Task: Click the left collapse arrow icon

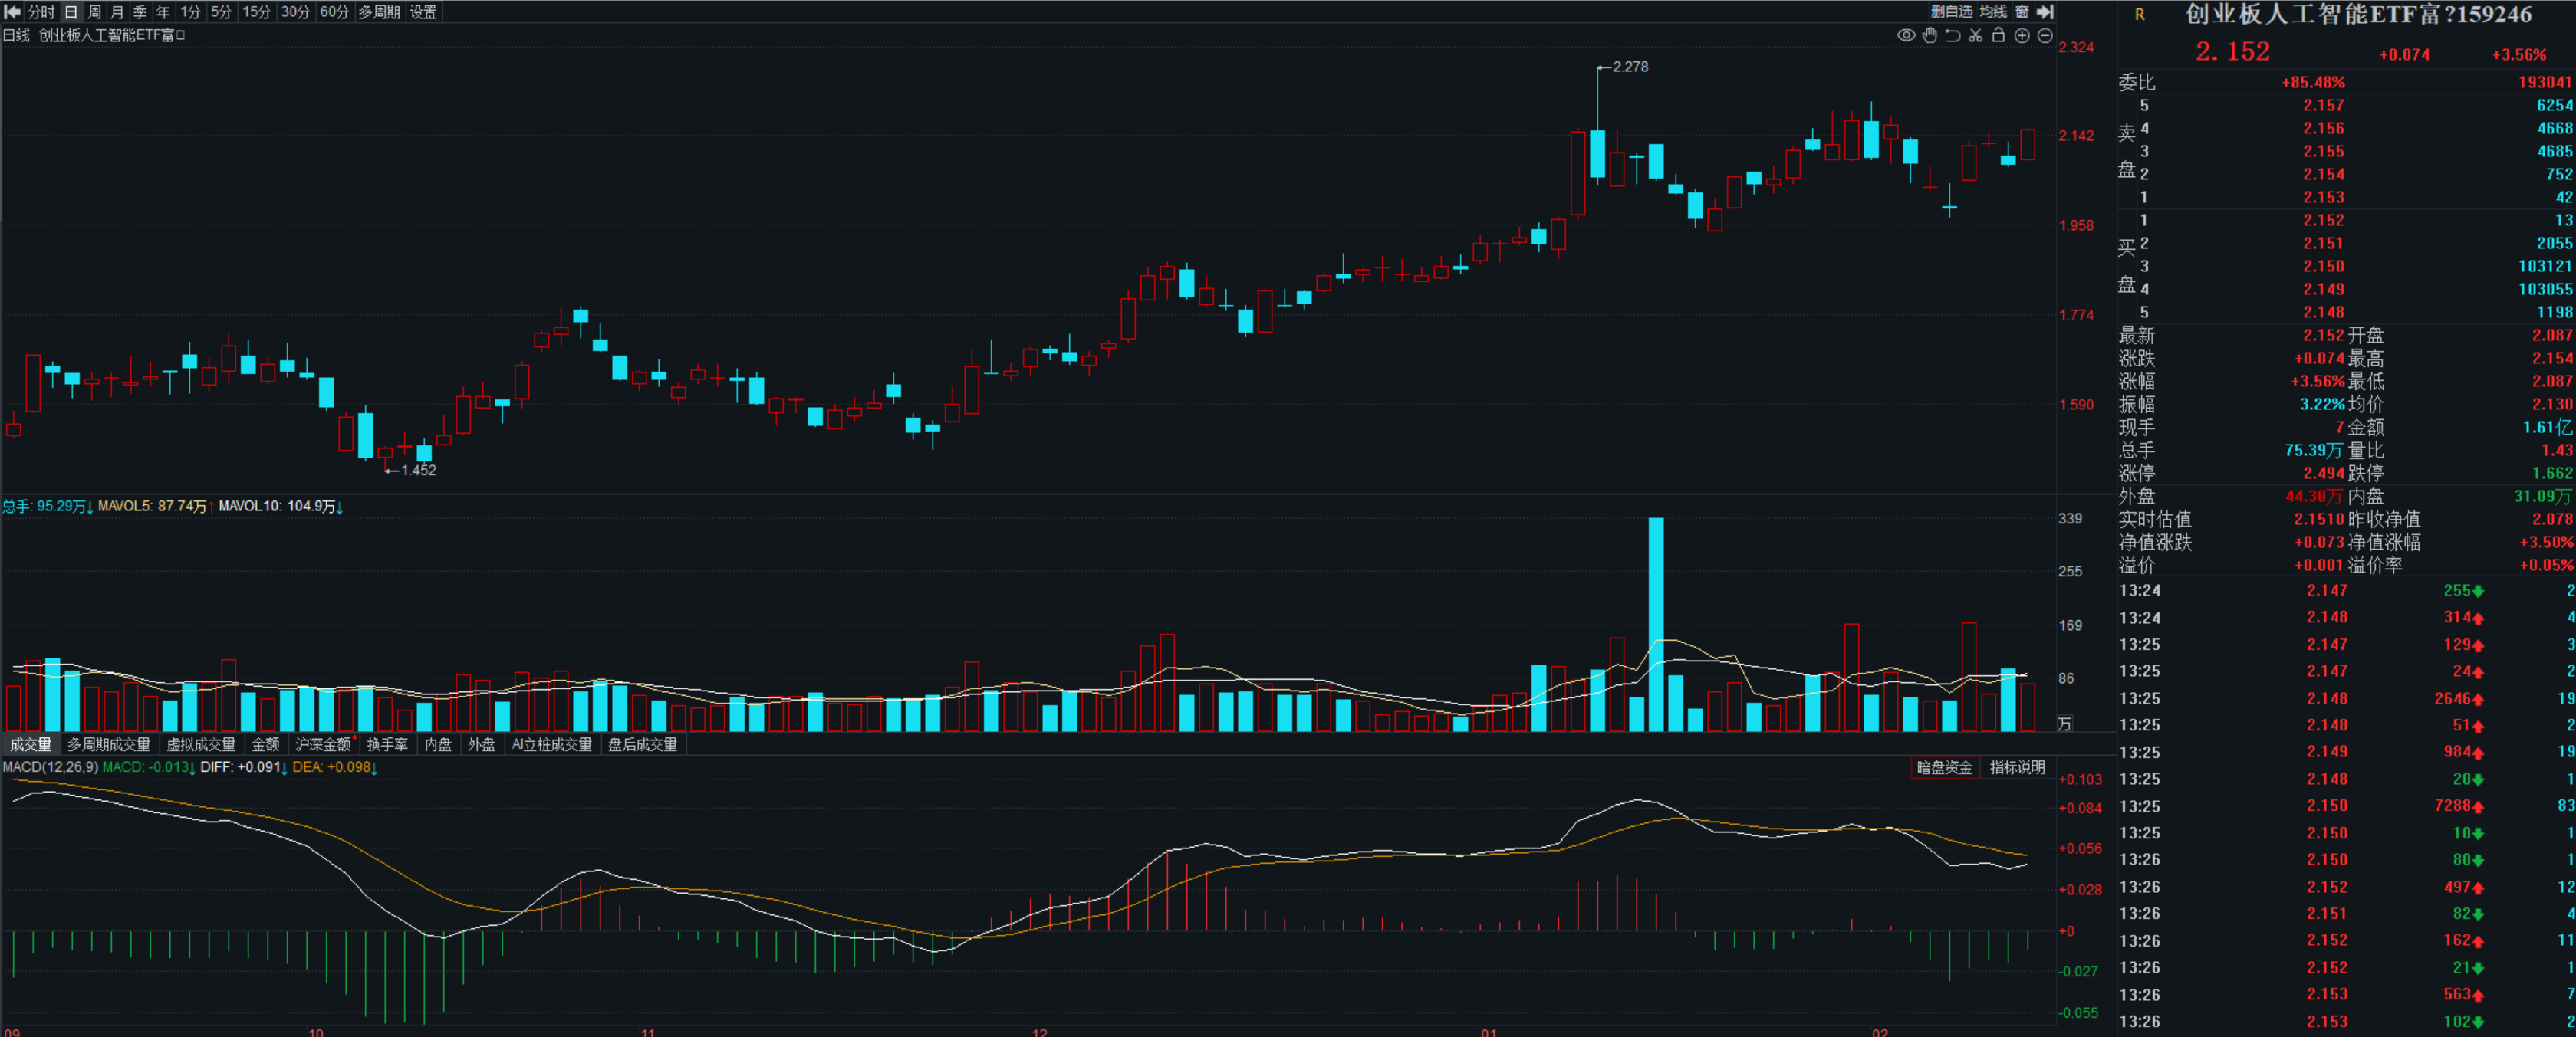Action: tap(13, 12)
